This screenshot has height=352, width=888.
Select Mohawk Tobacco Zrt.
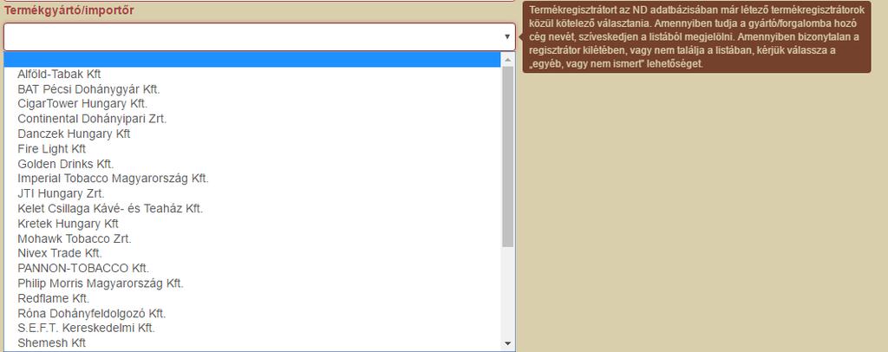[x=75, y=238]
